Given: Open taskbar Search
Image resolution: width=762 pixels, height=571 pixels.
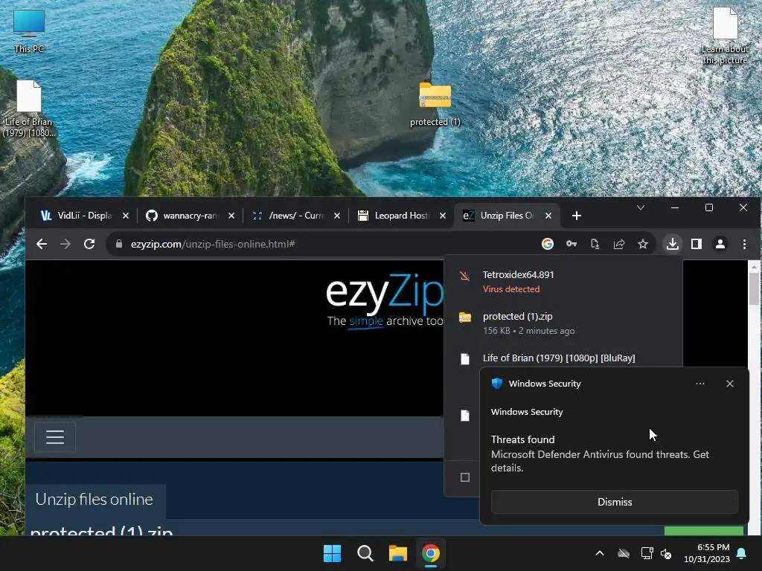Looking at the screenshot, I should pos(365,553).
